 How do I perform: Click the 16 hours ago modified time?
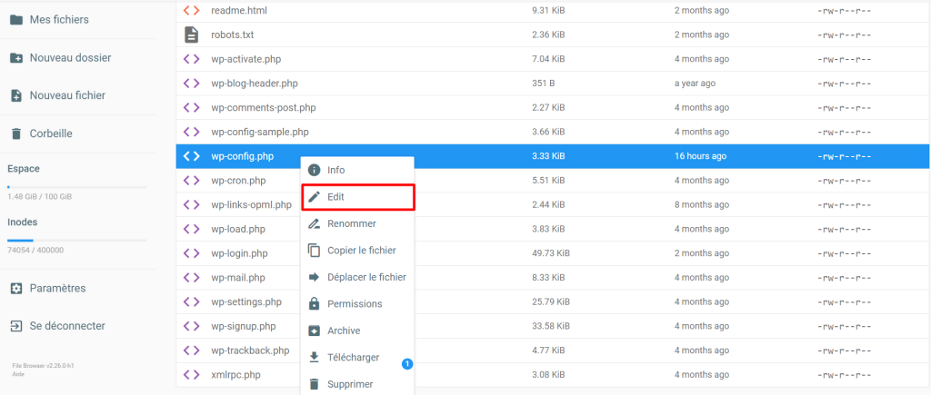[700, 156]
